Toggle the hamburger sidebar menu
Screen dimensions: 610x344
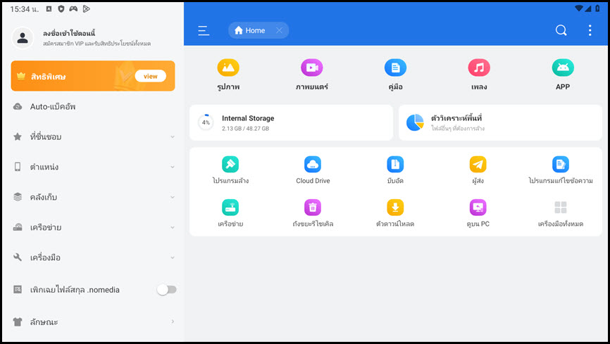click(204, 30)
